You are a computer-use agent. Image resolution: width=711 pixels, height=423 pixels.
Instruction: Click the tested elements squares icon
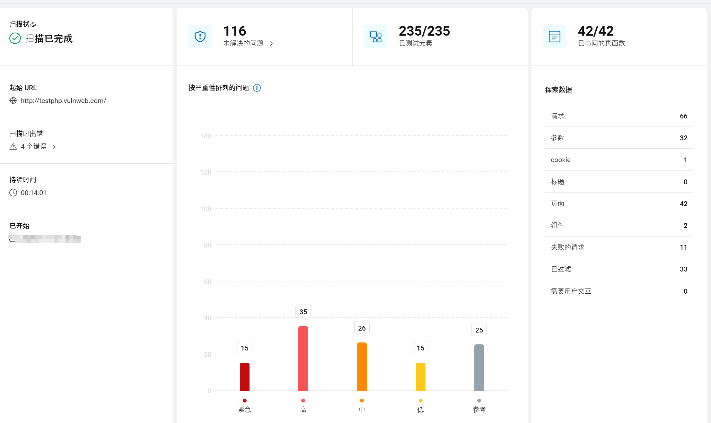[x=376, y=37]
